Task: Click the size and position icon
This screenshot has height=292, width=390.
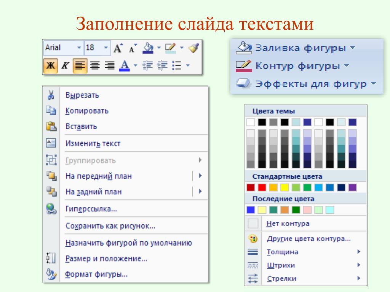Action: pos(51,258)
